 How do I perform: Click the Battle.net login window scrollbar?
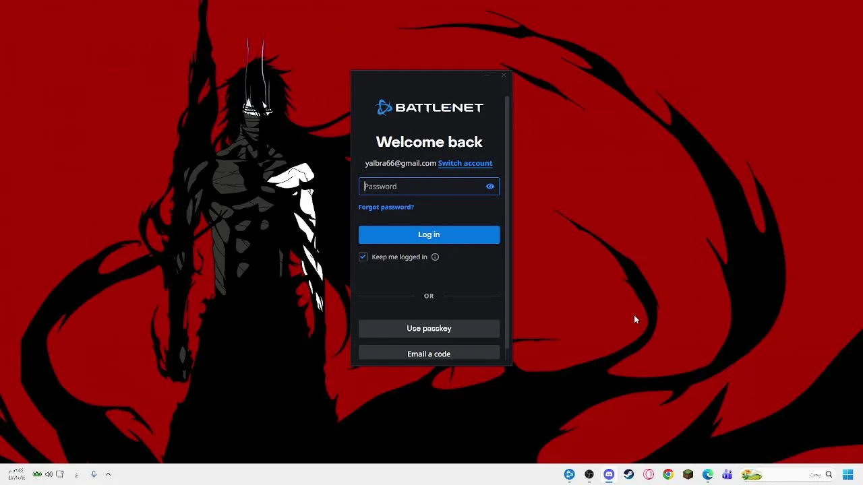507,222
